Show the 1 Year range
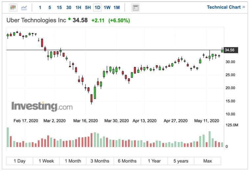 pos(154,161)
